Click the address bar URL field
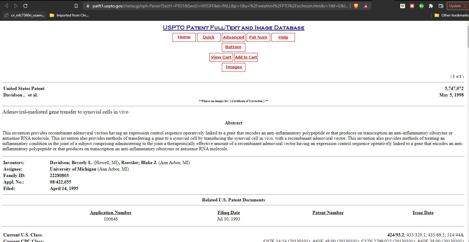Viewport: 469px width, 242px height. tap(220, 6)
